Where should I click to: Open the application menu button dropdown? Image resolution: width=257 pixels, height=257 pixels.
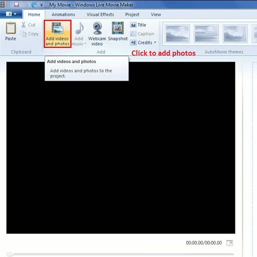tap(11, 14)
